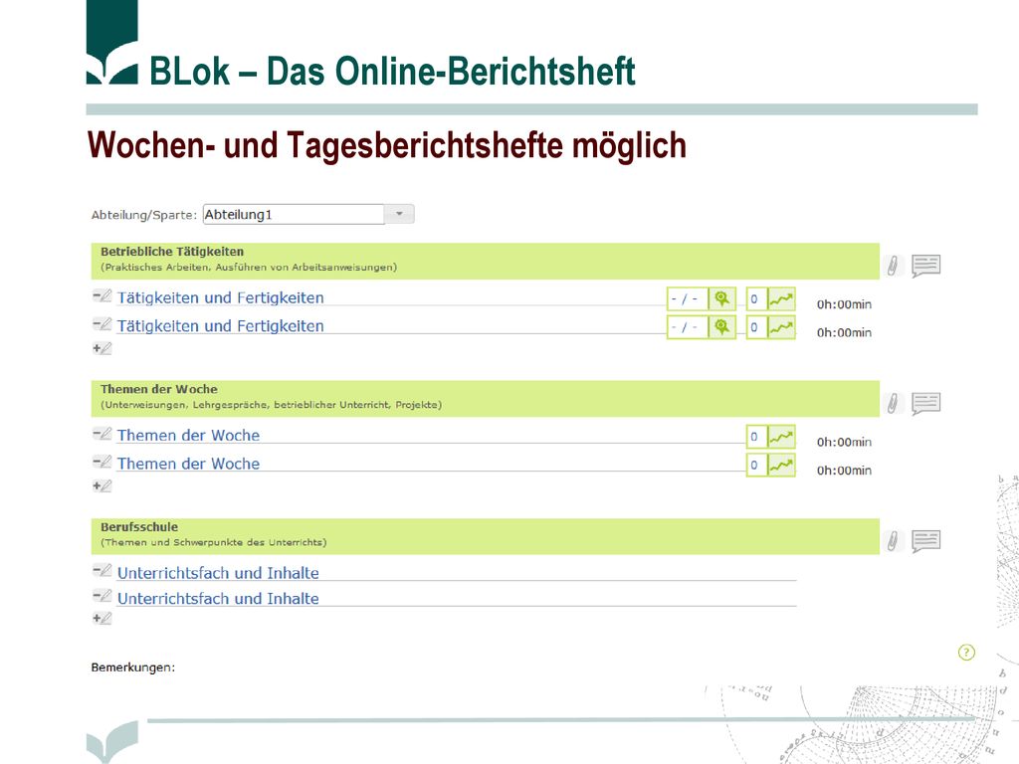The width and height of the screenshot is (1019, 764).
Task: Click 0h:00min duration in second Themen row
Action: point(844,471)
